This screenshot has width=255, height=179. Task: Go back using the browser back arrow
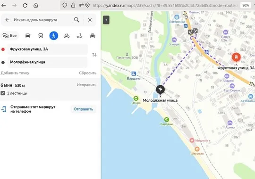(x=4, y=5)
